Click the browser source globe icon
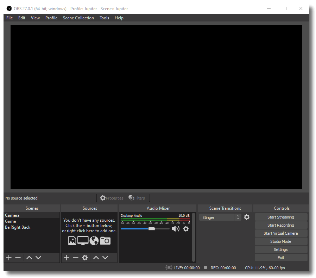Viewport: 316px width, 278px height. [94, 240]
